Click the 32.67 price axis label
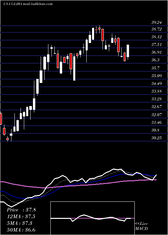Image resolution: width=168 pixels, height=235 pixels. point(157,107)
